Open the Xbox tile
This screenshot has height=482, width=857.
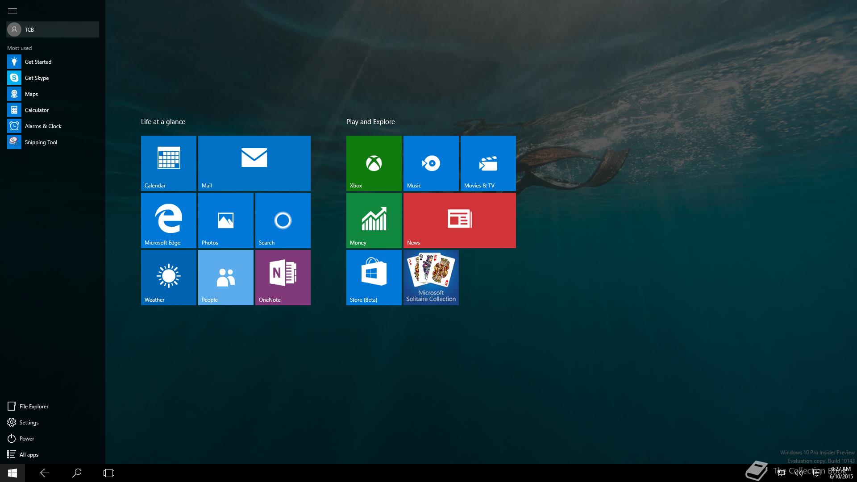click(x=374, y=163)
